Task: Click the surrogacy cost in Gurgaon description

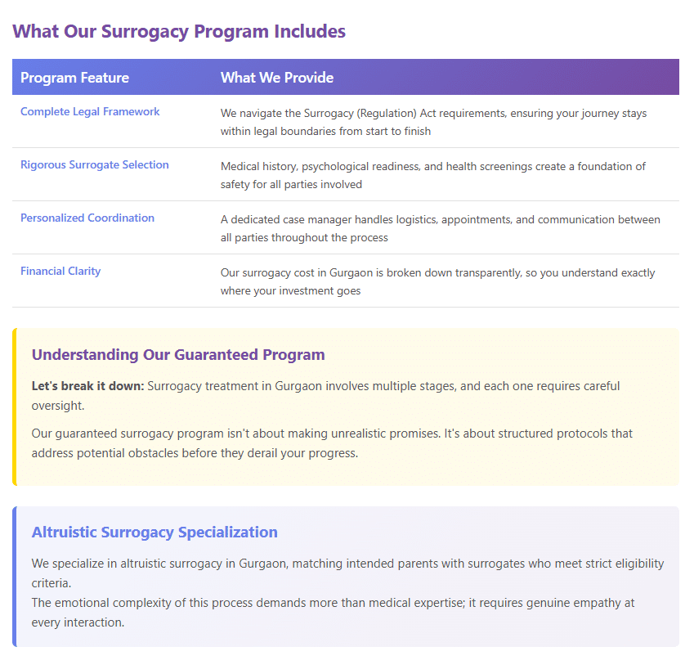Action: [437, 281]
